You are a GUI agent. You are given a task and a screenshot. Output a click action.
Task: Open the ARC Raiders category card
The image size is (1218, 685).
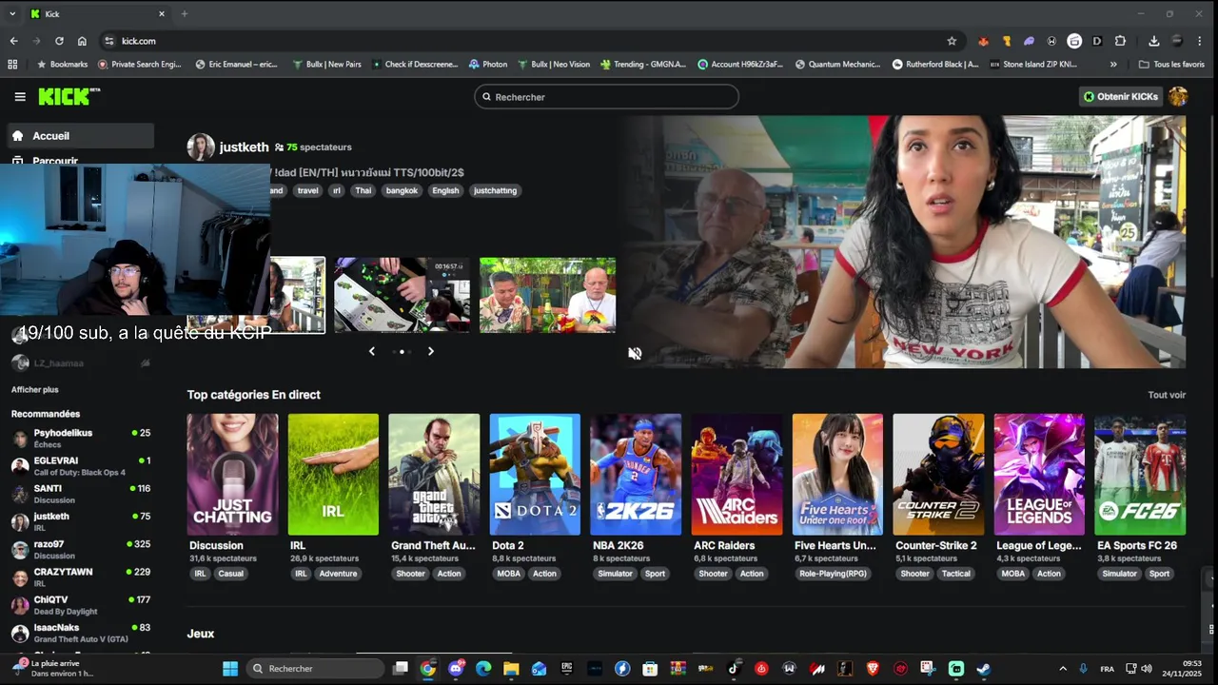click(x=737, y=474)
